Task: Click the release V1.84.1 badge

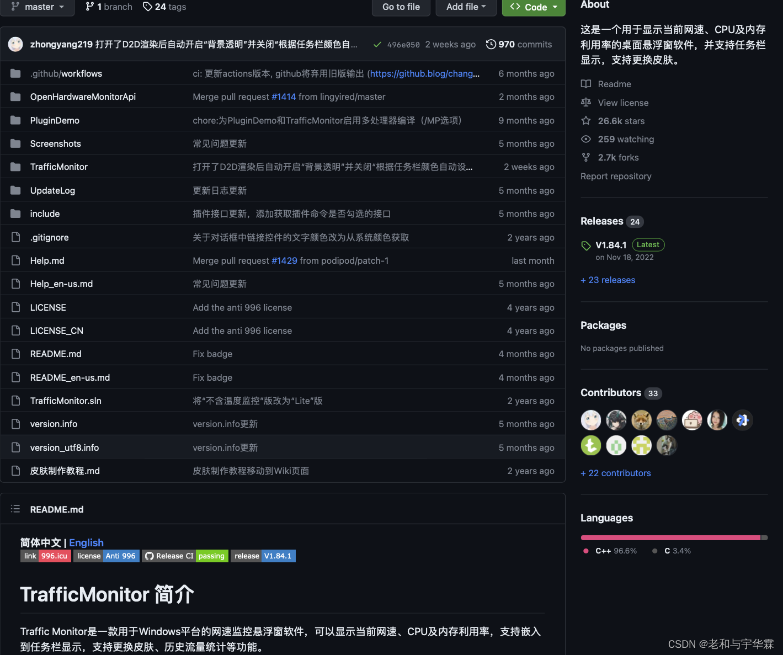Action: [263, 556]
